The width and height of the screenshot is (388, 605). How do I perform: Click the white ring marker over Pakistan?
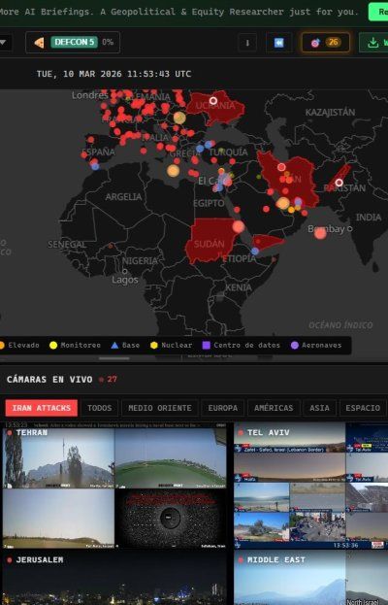point(339,183)
